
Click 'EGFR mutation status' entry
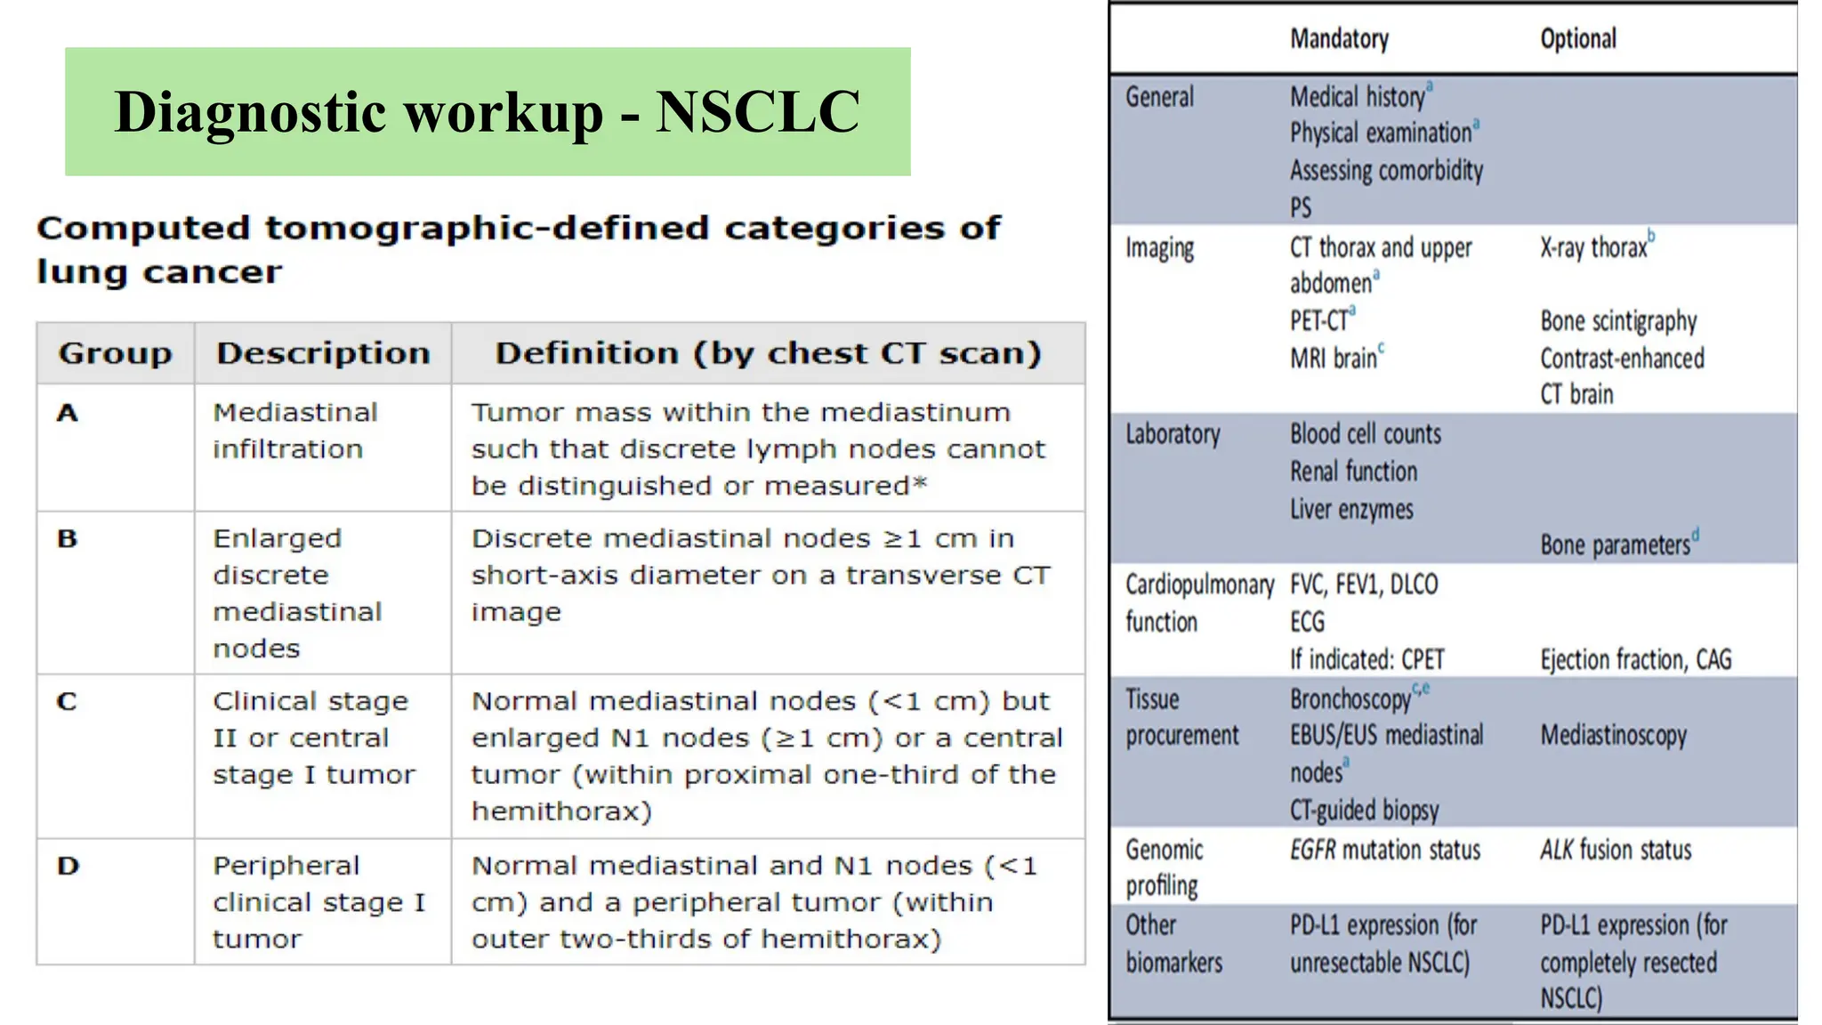[x=1385, y=850]
